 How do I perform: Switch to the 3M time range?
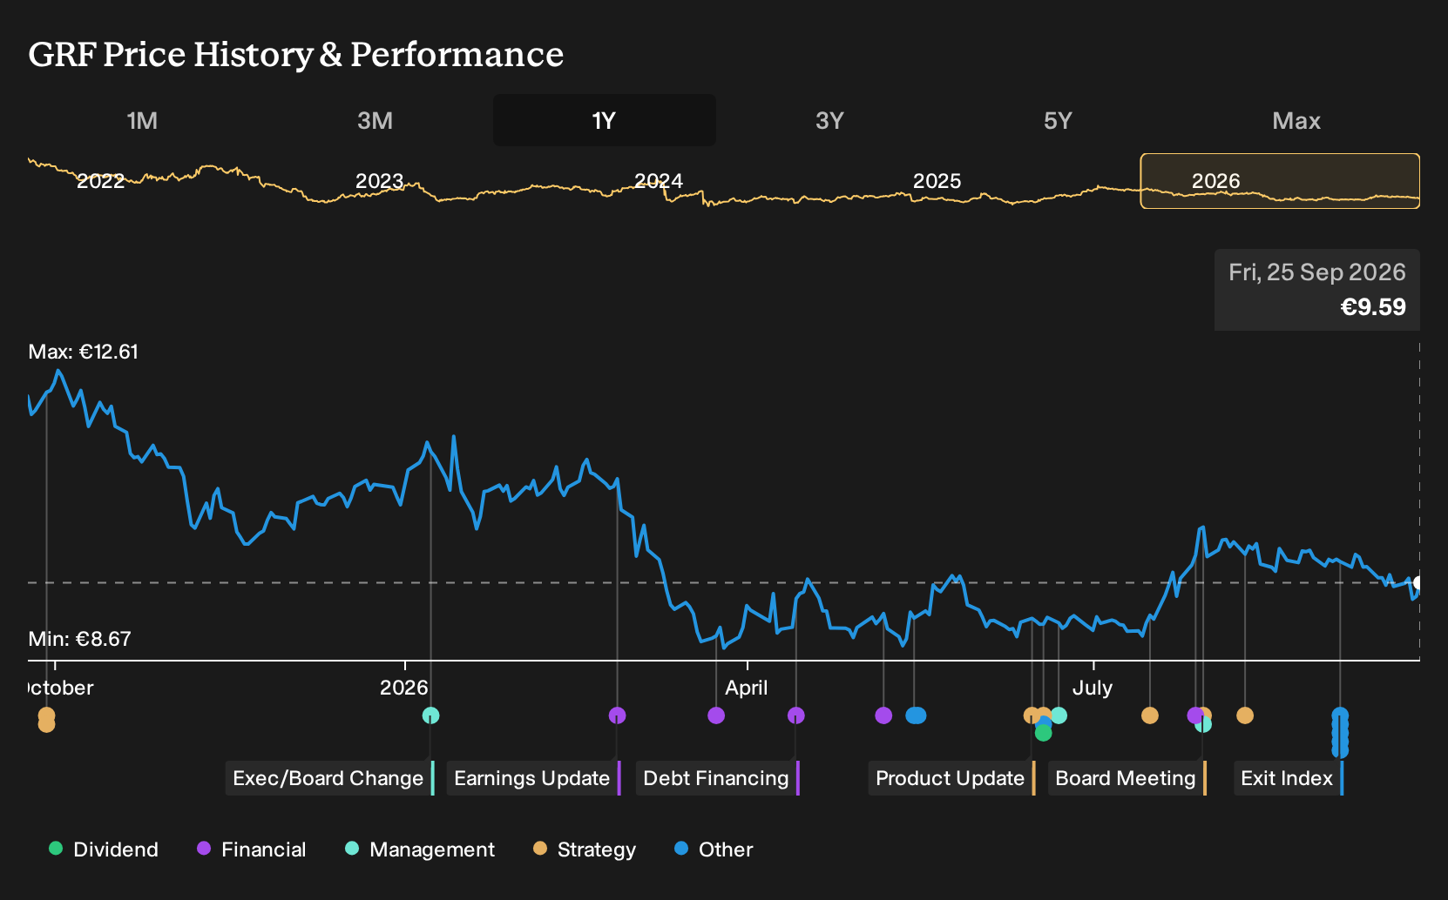pyautogui.click(x=375, y=120)
